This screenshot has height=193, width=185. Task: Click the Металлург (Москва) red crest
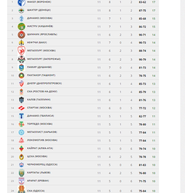point(21,51)
